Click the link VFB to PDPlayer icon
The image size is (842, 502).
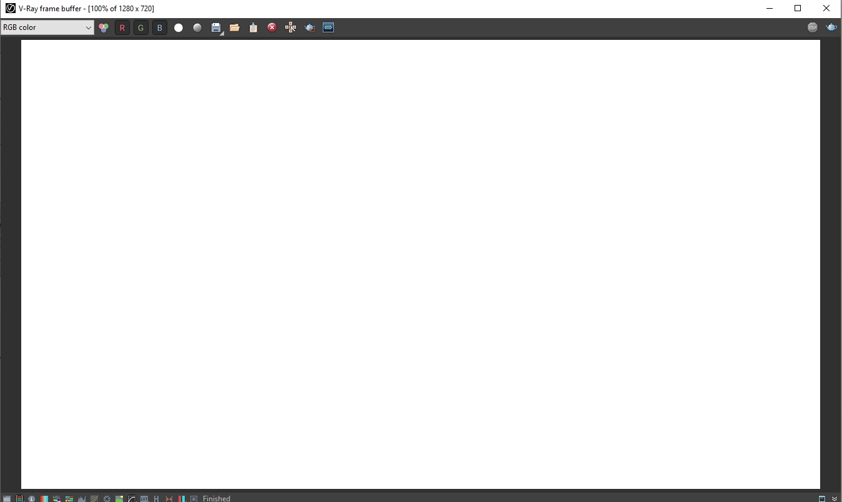pos(328,27)
